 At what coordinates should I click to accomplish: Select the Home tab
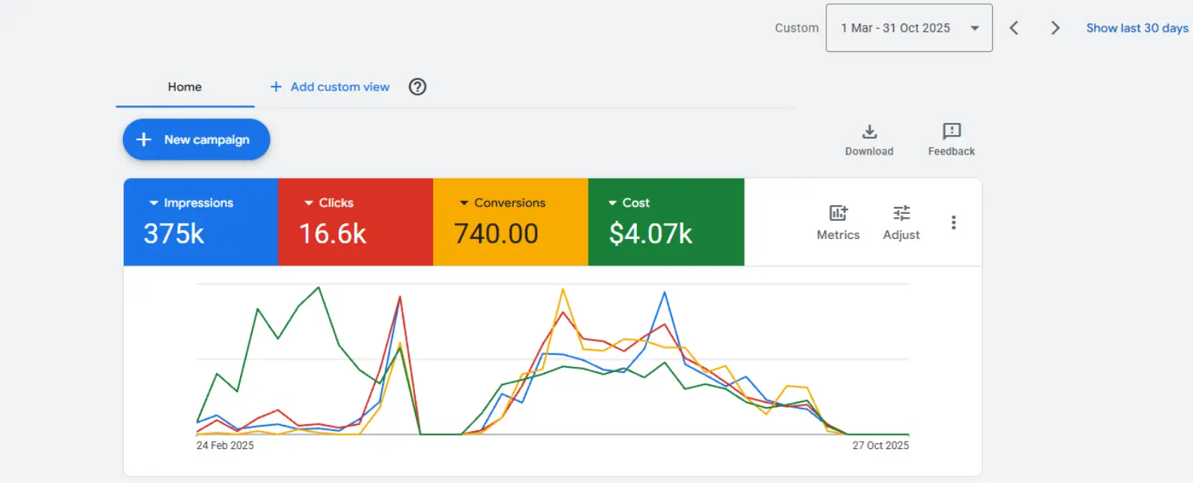185,87
